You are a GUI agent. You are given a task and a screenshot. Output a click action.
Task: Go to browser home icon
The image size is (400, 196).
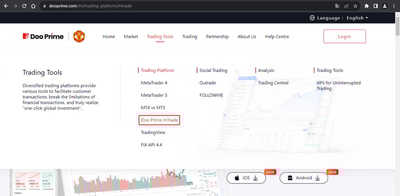[x=33, y=6]
